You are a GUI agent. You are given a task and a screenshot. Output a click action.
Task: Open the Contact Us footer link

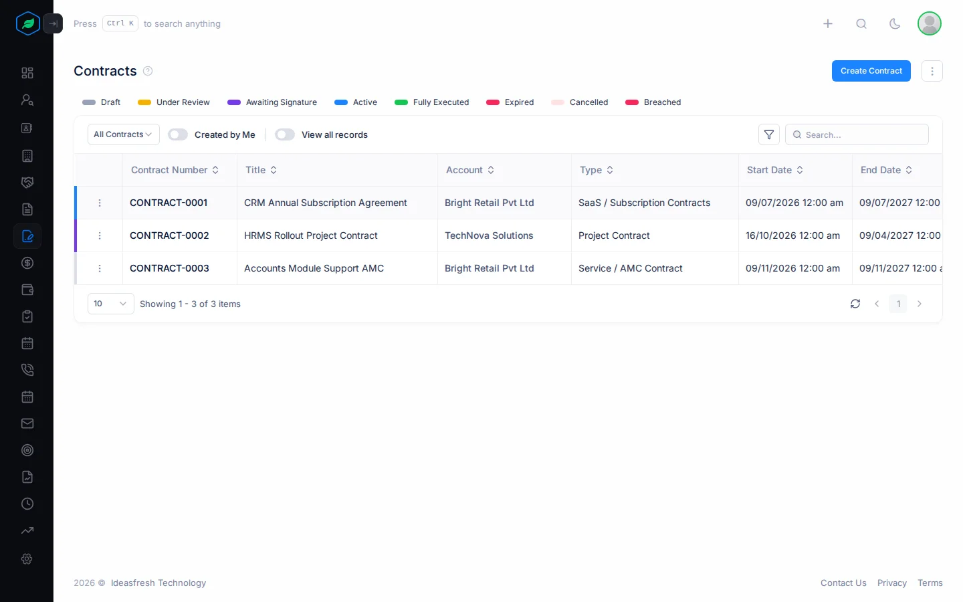coord(843,583)
